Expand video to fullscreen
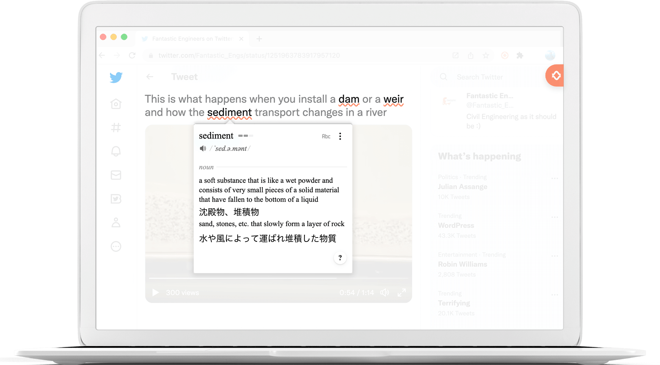 [401, 292]
